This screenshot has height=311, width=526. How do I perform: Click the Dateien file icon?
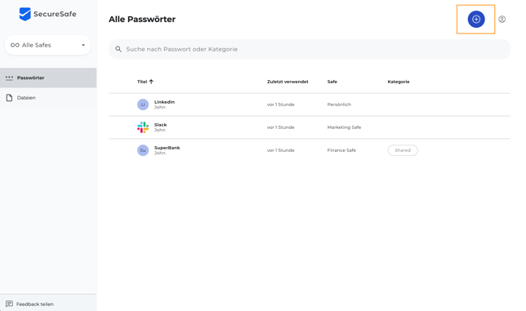pyautogui.click(x=10, y=98)
